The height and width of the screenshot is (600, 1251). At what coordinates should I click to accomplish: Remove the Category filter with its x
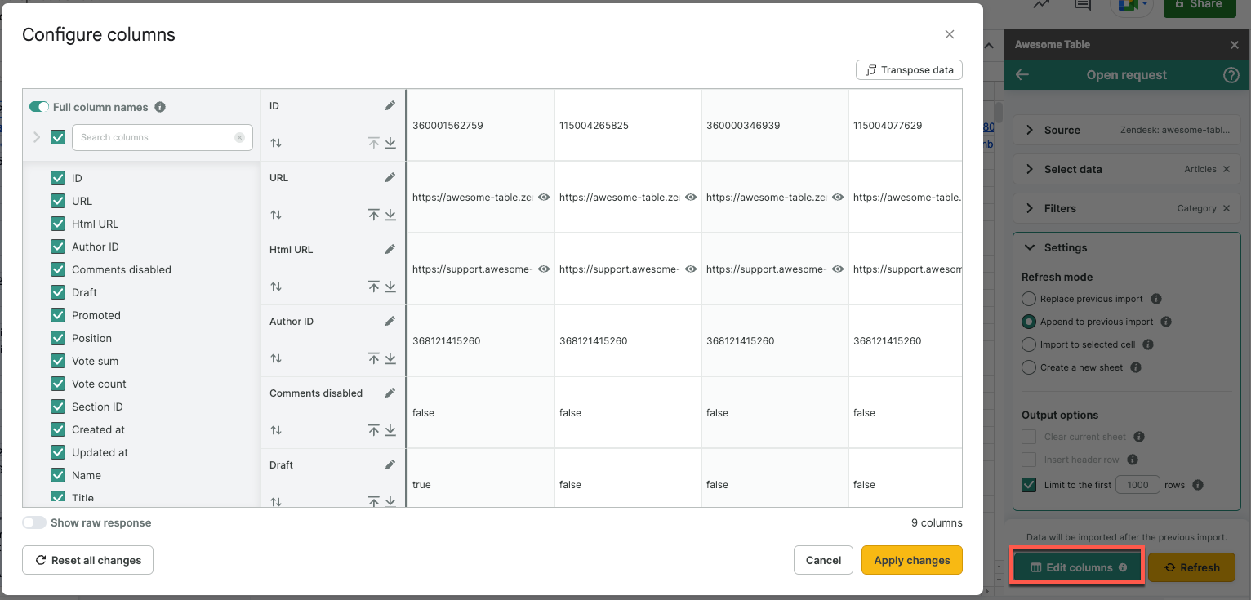point(1226,208)
